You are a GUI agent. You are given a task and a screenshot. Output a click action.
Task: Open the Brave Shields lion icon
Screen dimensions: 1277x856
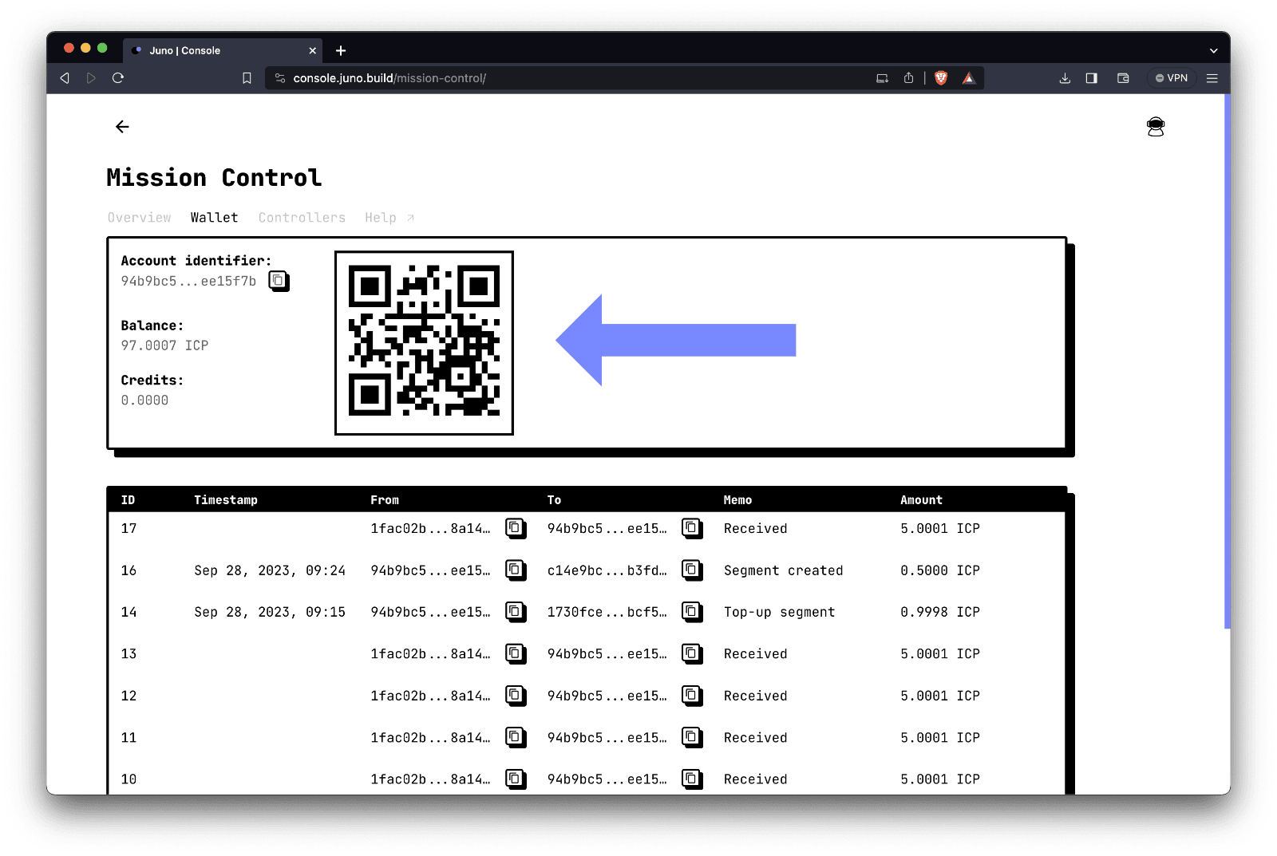[941, 78]
